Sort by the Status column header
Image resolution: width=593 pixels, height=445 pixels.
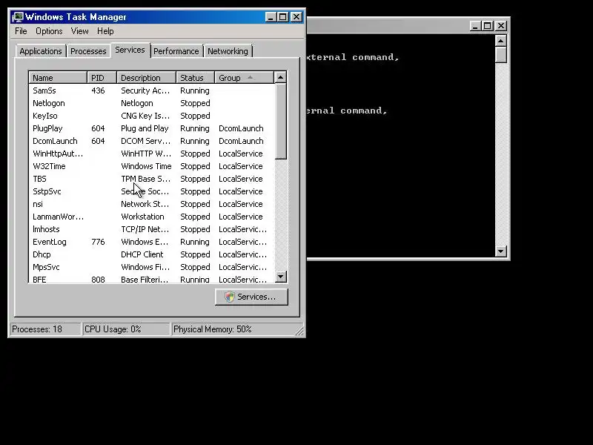coord(195,78)
